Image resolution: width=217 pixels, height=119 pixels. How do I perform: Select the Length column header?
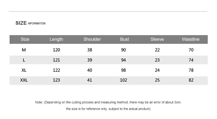tap(56, 39)
